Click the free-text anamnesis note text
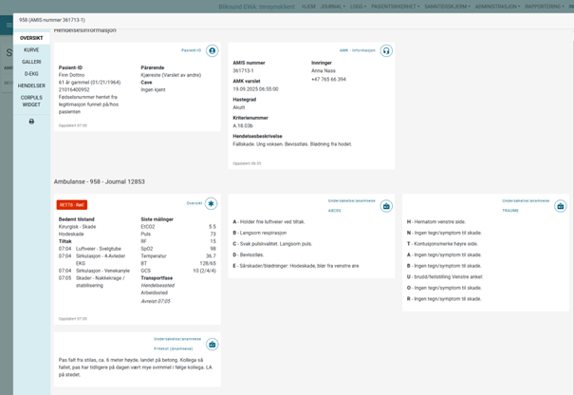574x395 pixels. [133, 365]
